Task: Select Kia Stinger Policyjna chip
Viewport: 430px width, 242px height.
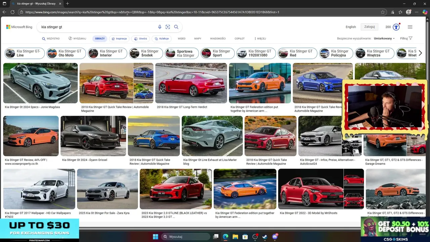Action: pyautogui.click(x=336, y=53)
